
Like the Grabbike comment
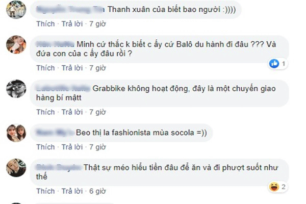pyautogui.click(x=46, y=112)
